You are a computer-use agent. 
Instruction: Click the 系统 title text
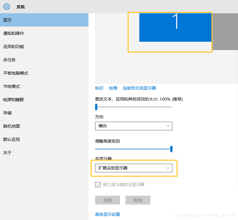(21, 7)
